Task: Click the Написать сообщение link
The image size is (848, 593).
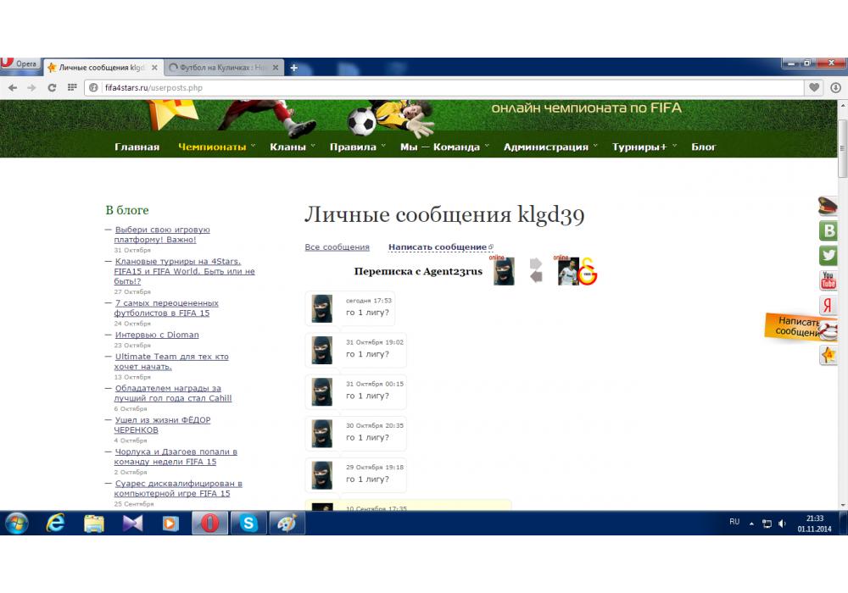Action: [438, 247]
